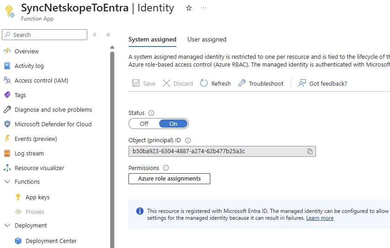Switch Status toggle to Off
The width and height of the screenshot is (390, 248).
click(x=144, y=124)
